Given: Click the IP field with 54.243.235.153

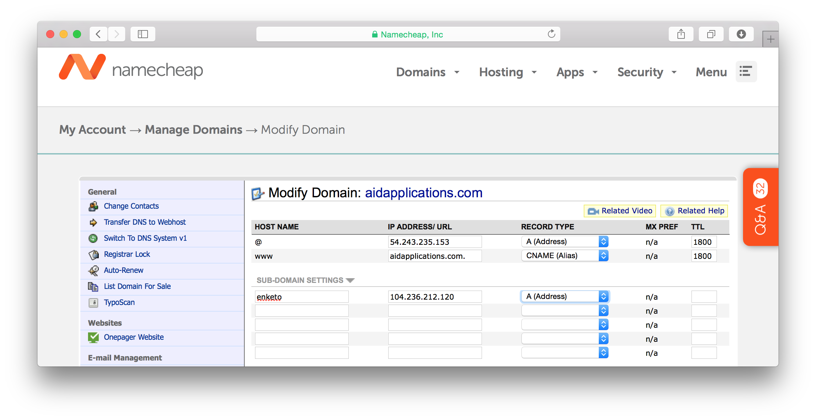Looking at the screenshot, I should pyautogui.click(x=435, y=242).
